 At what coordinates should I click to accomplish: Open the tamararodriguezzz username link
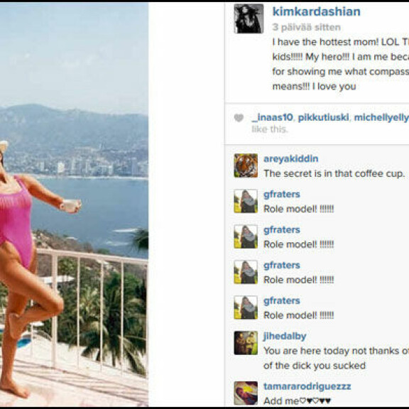[307, 386]
